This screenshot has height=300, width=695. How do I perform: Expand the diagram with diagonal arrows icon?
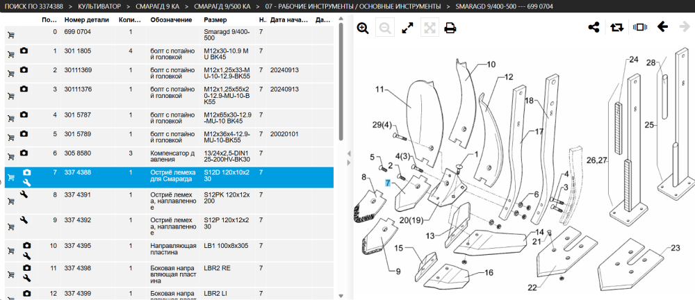click(407, 28)
